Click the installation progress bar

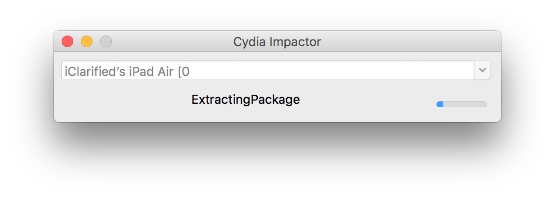coord(461,104)
